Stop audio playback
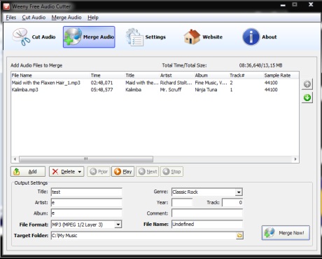The height and width of the screenshot is (259, 322). (x=171, y=171)
